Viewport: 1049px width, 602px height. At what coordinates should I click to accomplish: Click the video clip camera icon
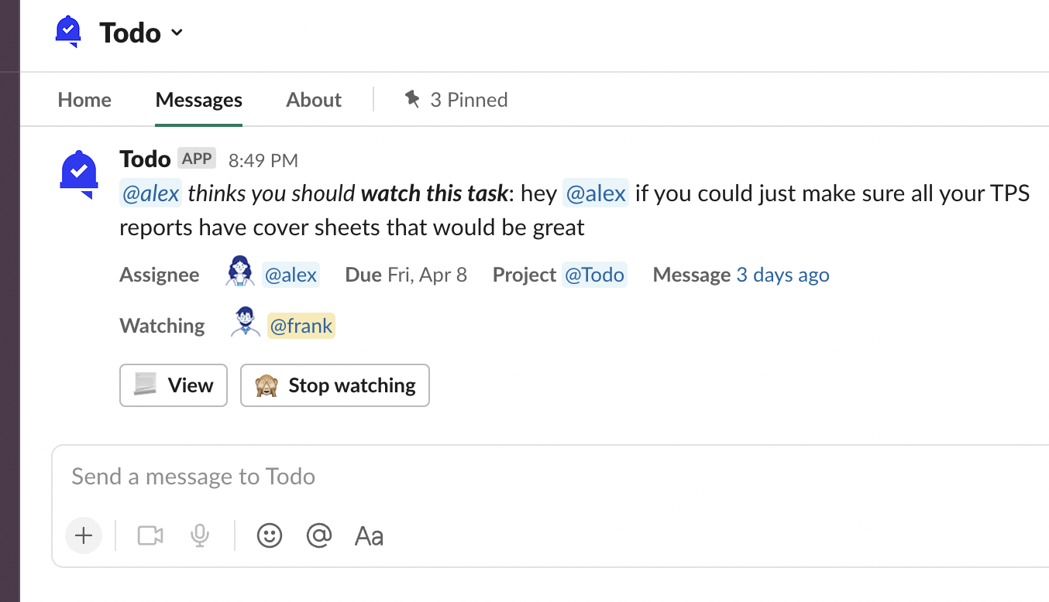point(150,535)
